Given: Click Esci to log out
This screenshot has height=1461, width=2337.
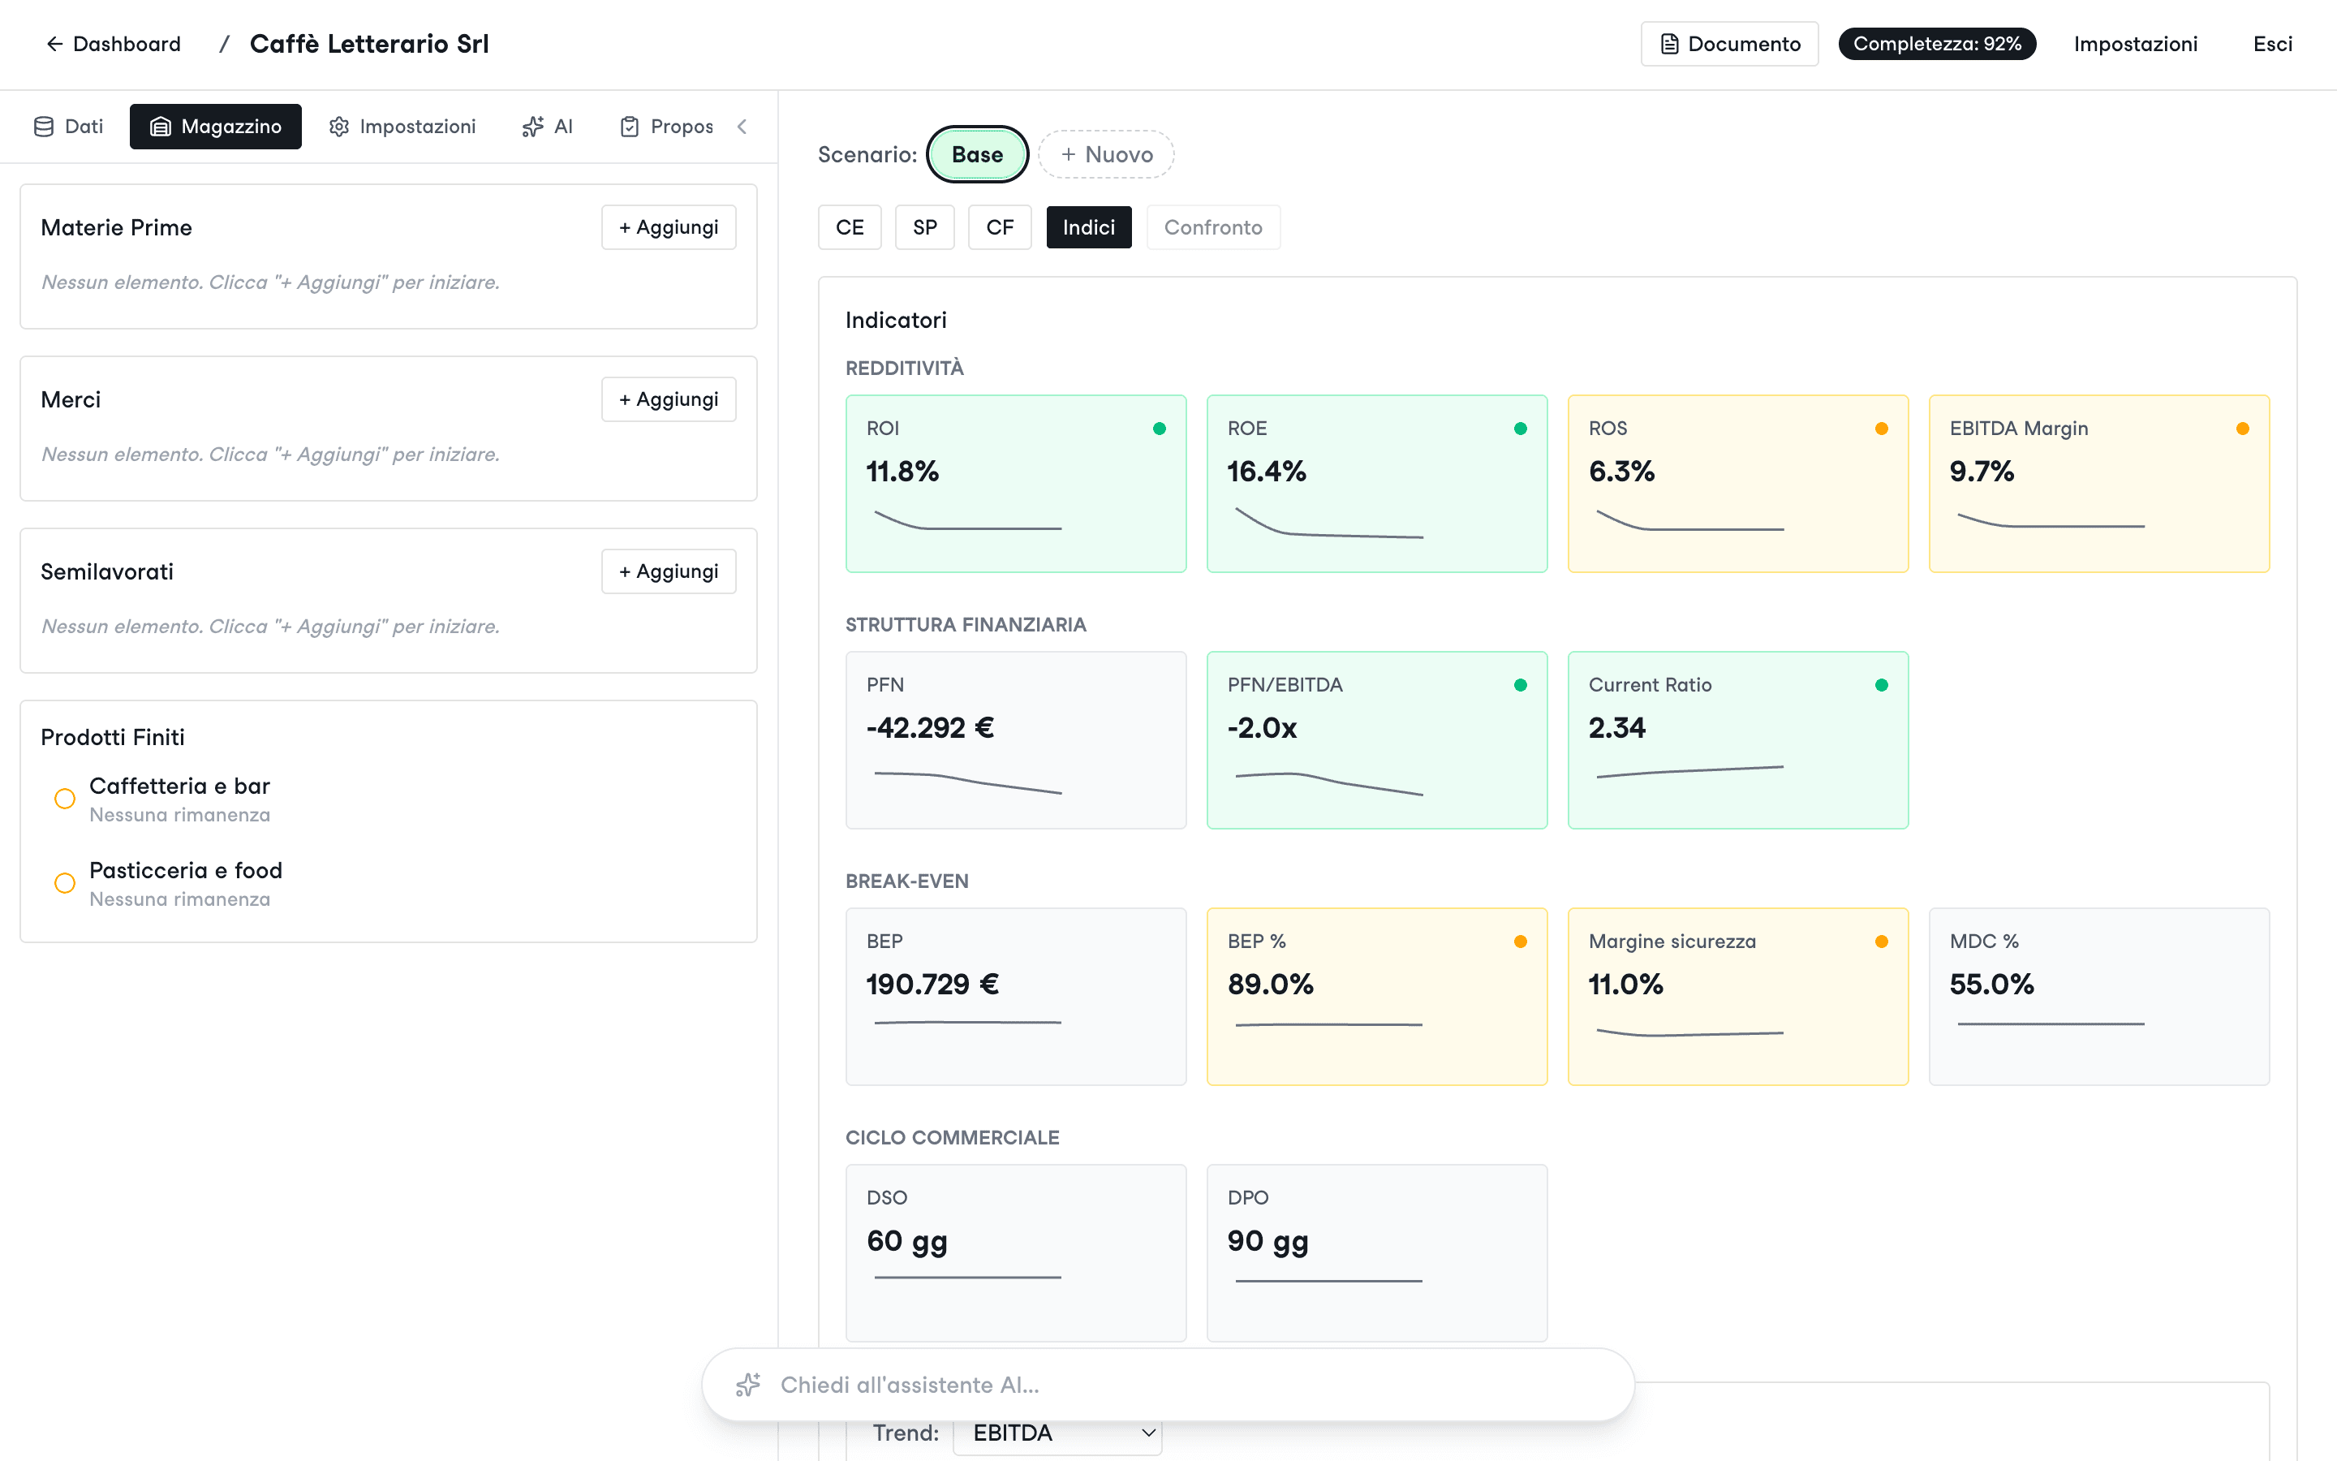Looking at the screenshot, I should 2272,44.
